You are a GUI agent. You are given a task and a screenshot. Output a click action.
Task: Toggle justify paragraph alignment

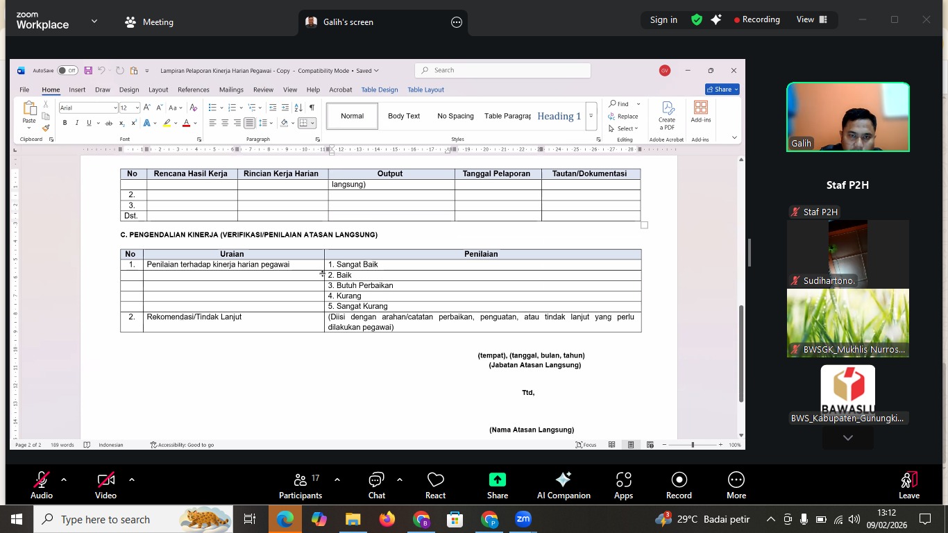click(250, 123)
